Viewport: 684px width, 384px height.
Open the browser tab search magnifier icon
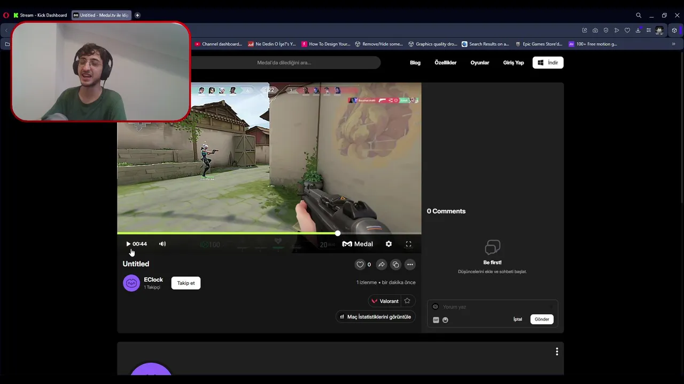(x=639, y=15)
